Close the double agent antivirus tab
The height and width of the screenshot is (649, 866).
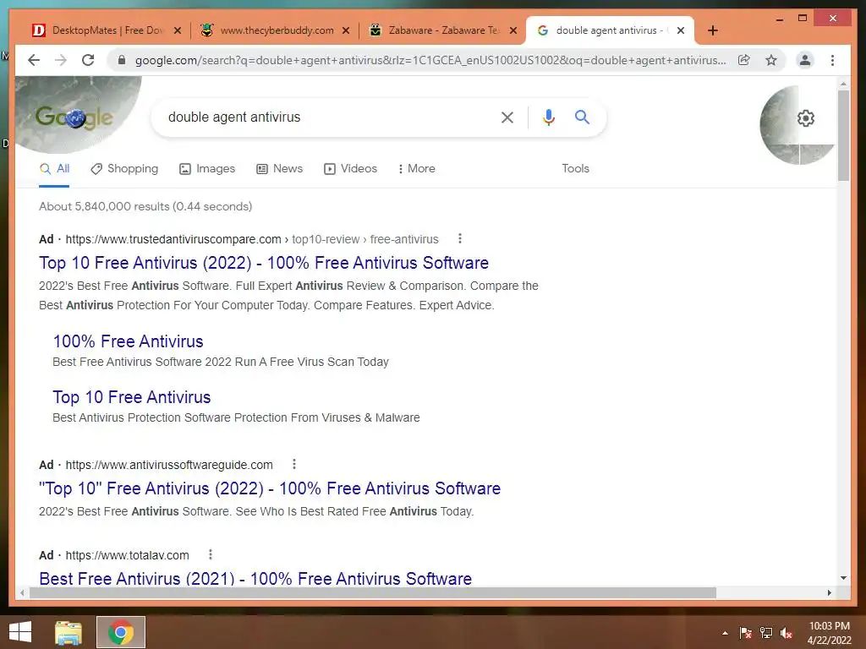point(681,30)
